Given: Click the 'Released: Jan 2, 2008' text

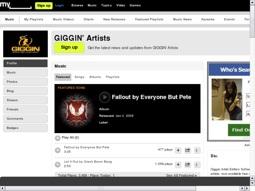Looking at the screenshot, I should click(x=116, y=116).
